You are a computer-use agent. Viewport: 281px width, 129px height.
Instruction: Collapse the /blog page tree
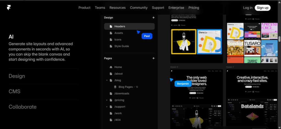click(x=107, y=80)
